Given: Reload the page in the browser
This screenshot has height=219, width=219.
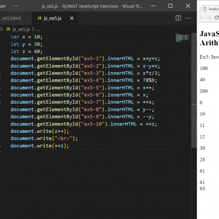Looking at the screenshot, I should 216,18.
